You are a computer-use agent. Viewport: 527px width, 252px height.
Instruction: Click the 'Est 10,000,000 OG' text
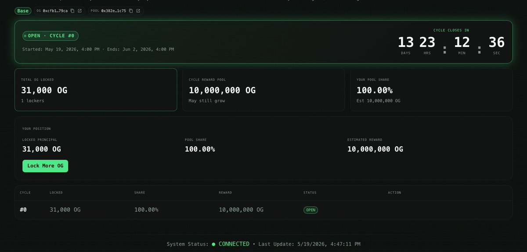(x=378, y=101)
